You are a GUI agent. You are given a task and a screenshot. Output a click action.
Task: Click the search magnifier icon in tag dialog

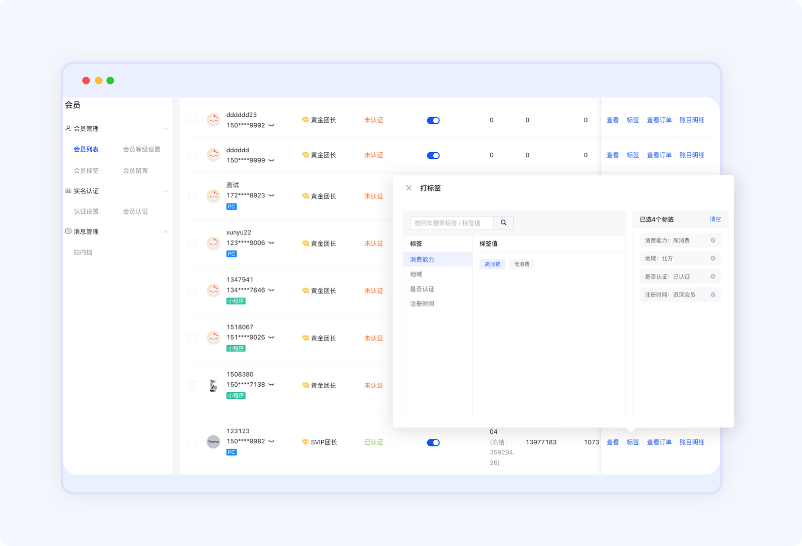pyautogui.click(x=503, y=223)
